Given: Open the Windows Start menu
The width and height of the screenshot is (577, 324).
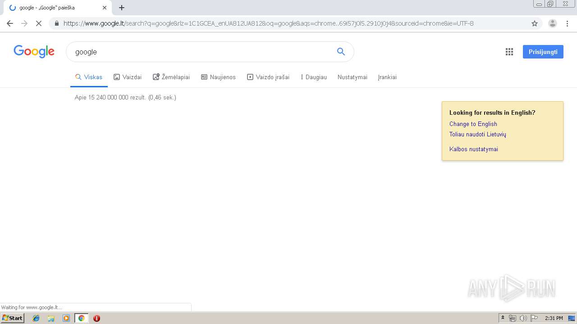Looking at the screenshot, I should (12, 318).
